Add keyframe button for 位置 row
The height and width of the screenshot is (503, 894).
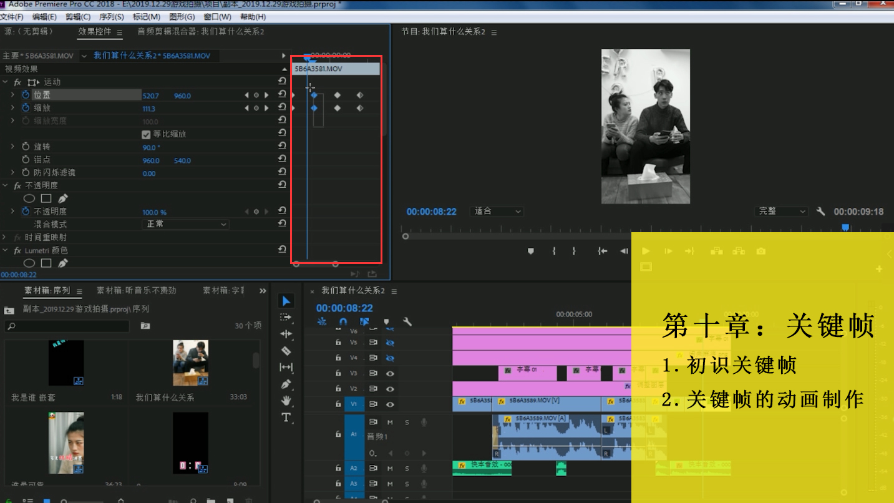click(x=256, y=95)
